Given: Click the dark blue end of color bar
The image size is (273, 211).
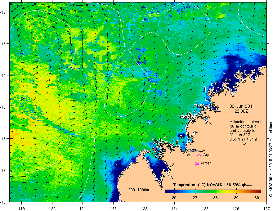Looking at the screenshot, I should tap(168, 191).
